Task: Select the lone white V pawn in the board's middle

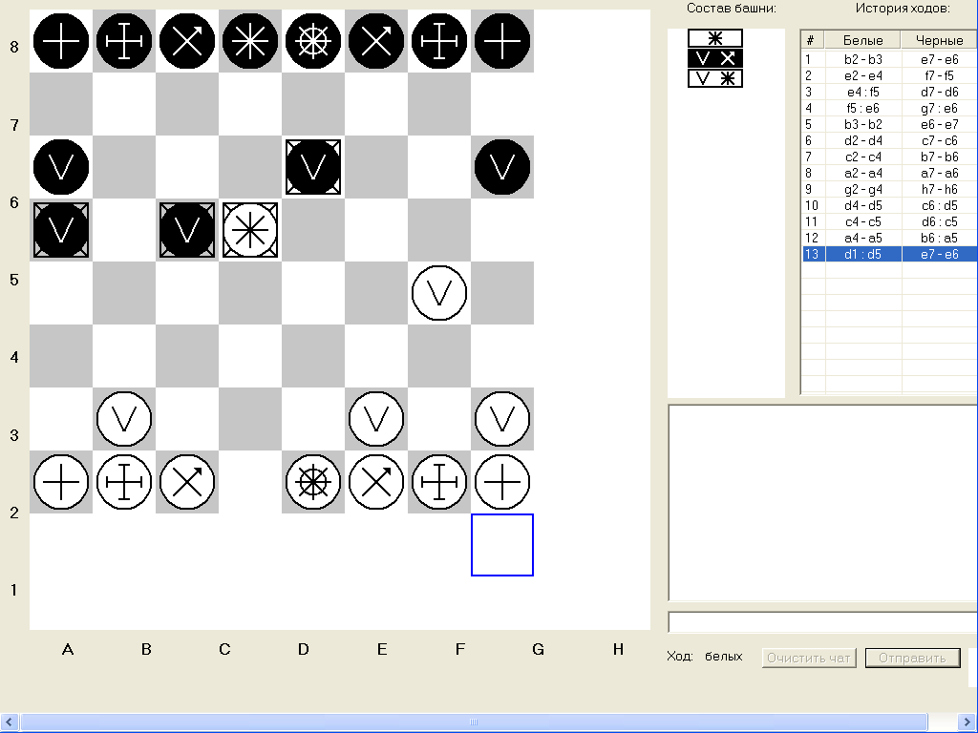Action: tap(439, 293)
